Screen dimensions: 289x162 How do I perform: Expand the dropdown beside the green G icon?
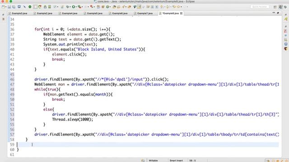(110, 7)
